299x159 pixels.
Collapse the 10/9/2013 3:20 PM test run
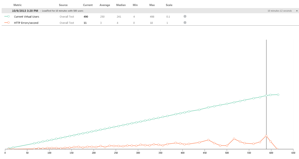click(297, 11)
